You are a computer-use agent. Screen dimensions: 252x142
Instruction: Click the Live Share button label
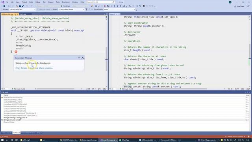click(x=241, y=6)
